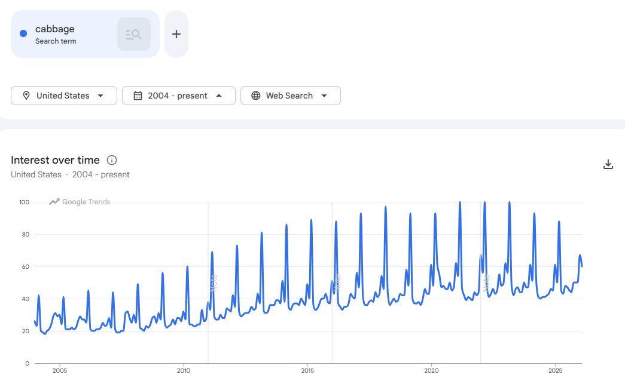Viewport: 625px width, 390px height.
Task: Click the 2020 x-axis label
Action: [x=431, y=370]
